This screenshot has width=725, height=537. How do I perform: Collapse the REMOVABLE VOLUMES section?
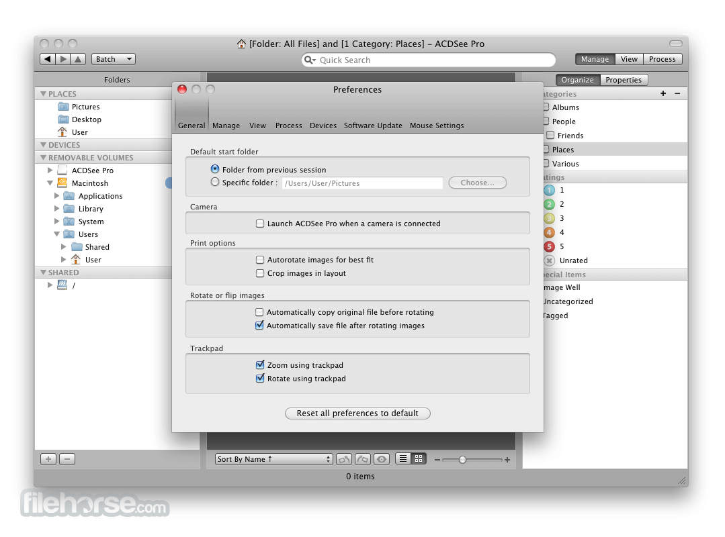click(43, 158)
